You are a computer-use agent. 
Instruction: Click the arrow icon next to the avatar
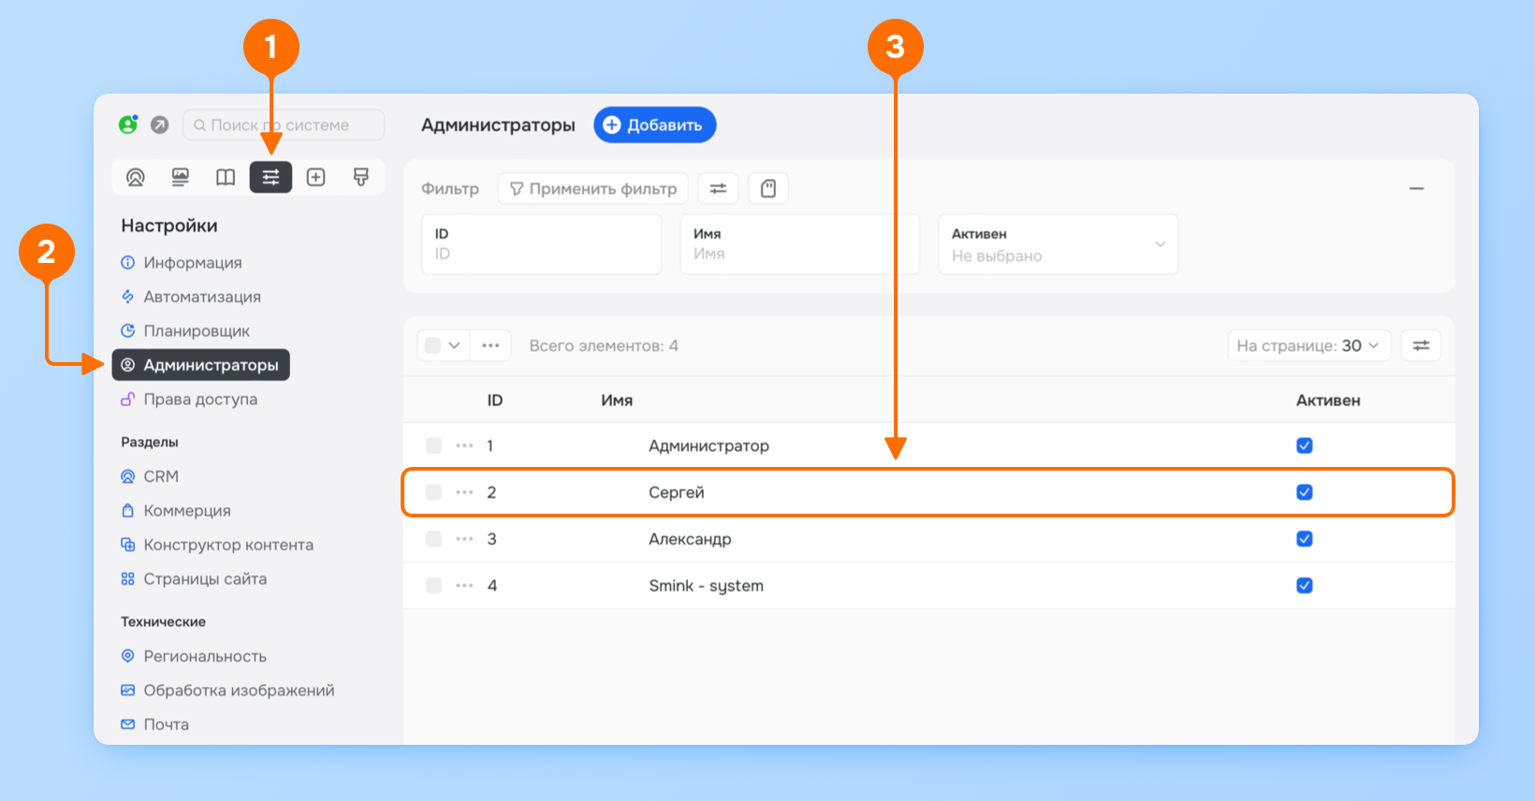[160, 124]
